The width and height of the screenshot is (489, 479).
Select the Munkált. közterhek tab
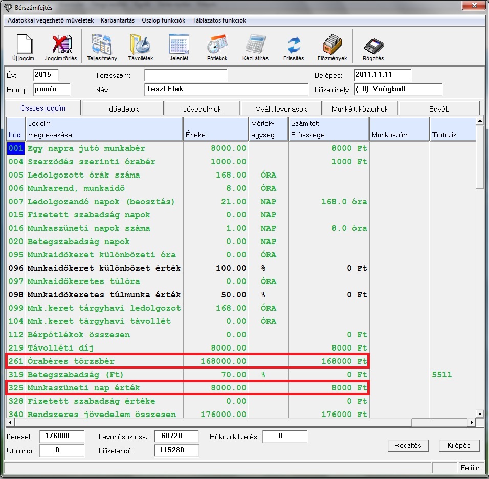pyautogui.click(x=360, y=109)
